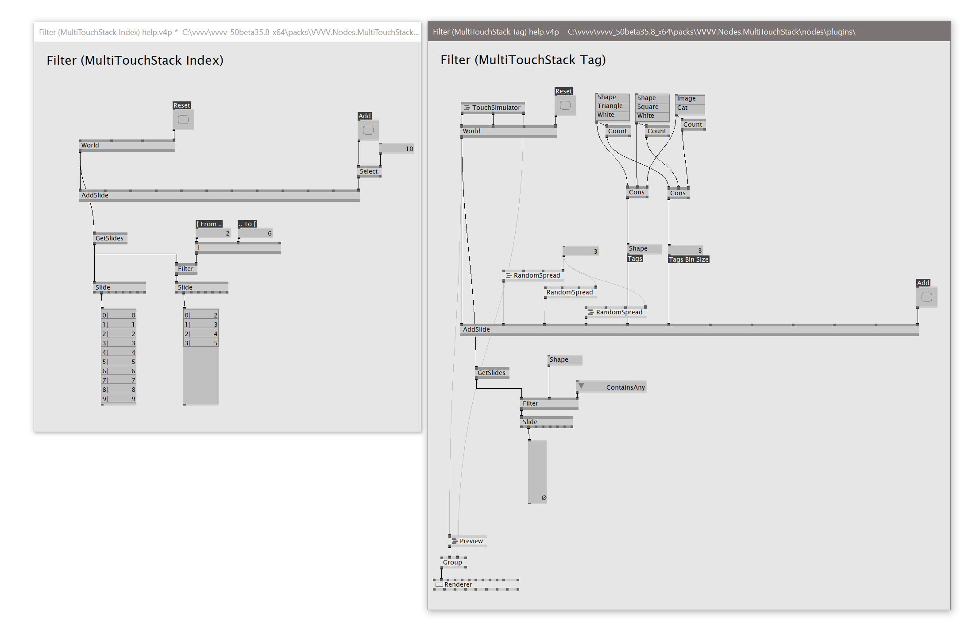Click the index 5 row in the ten-row IOBox
Viewport: 976px width, 634px height.
119,362
